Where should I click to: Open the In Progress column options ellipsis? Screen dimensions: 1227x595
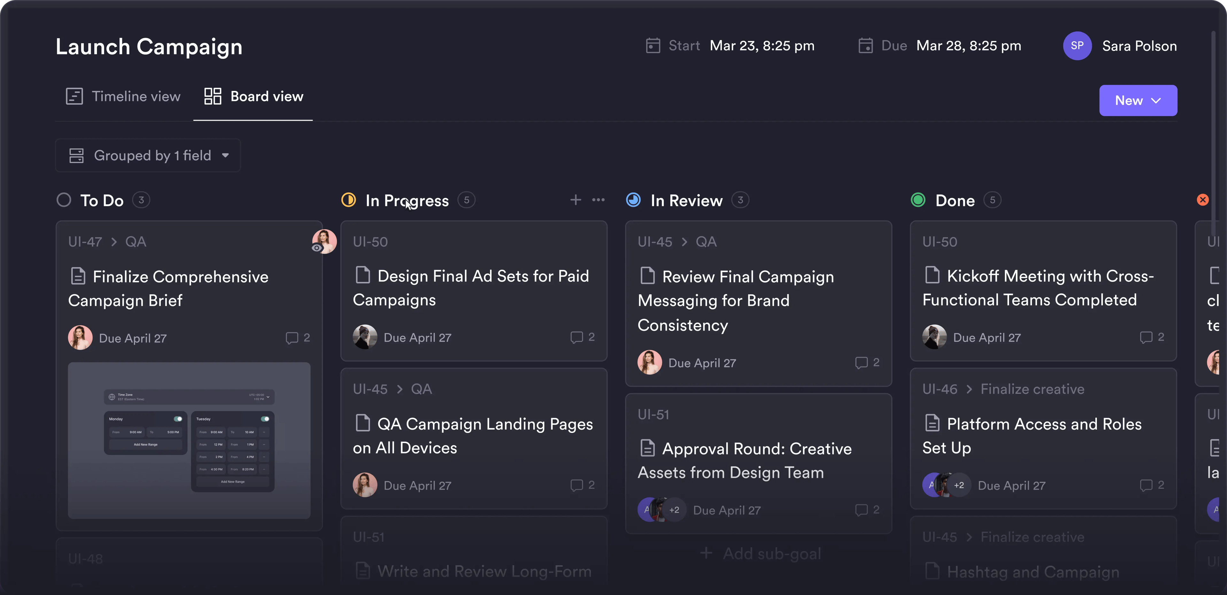tap(598, 200)
